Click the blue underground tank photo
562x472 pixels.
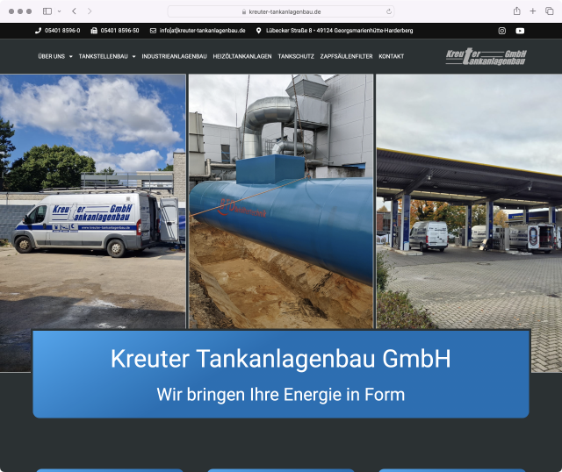[x=281, y=201]
